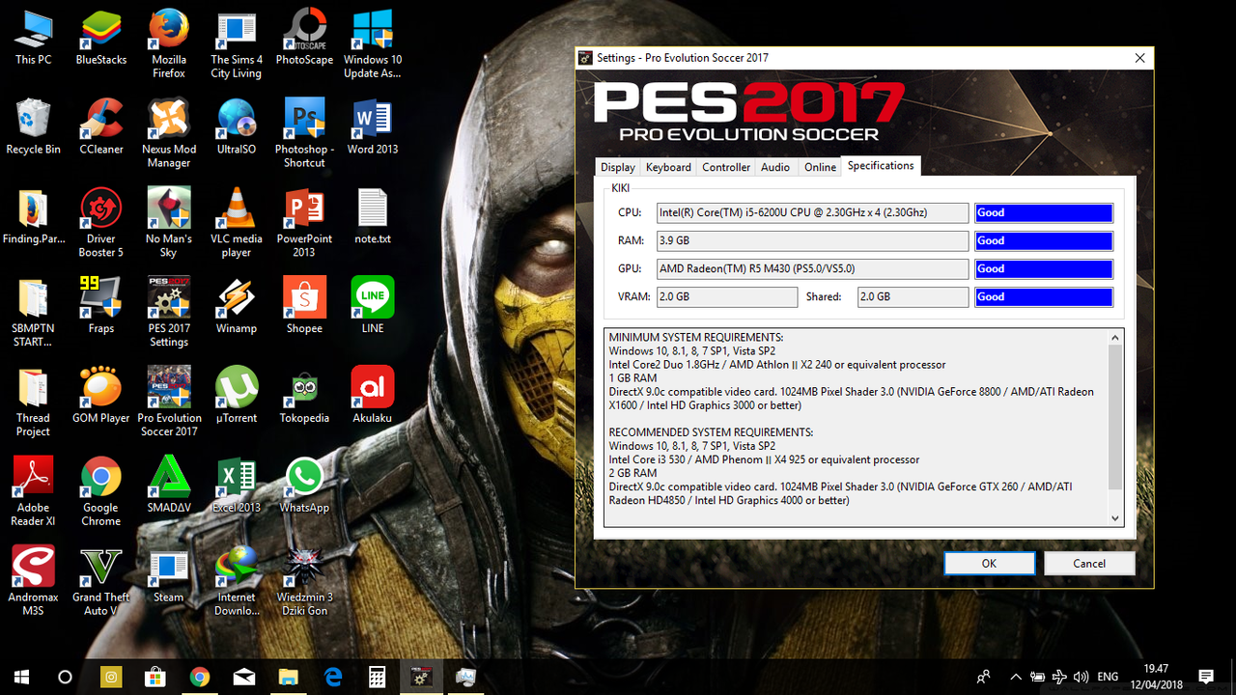This screenshot has height=695, width=1236.
Task: Click the RAM 3.9 GB field
Action: [x=812, y=240]
